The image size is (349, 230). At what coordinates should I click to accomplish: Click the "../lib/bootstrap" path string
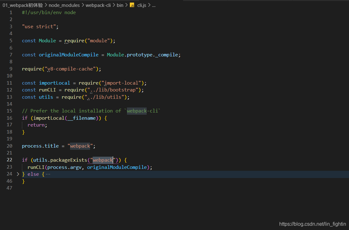pyautogui.click(x=113, y=90)
